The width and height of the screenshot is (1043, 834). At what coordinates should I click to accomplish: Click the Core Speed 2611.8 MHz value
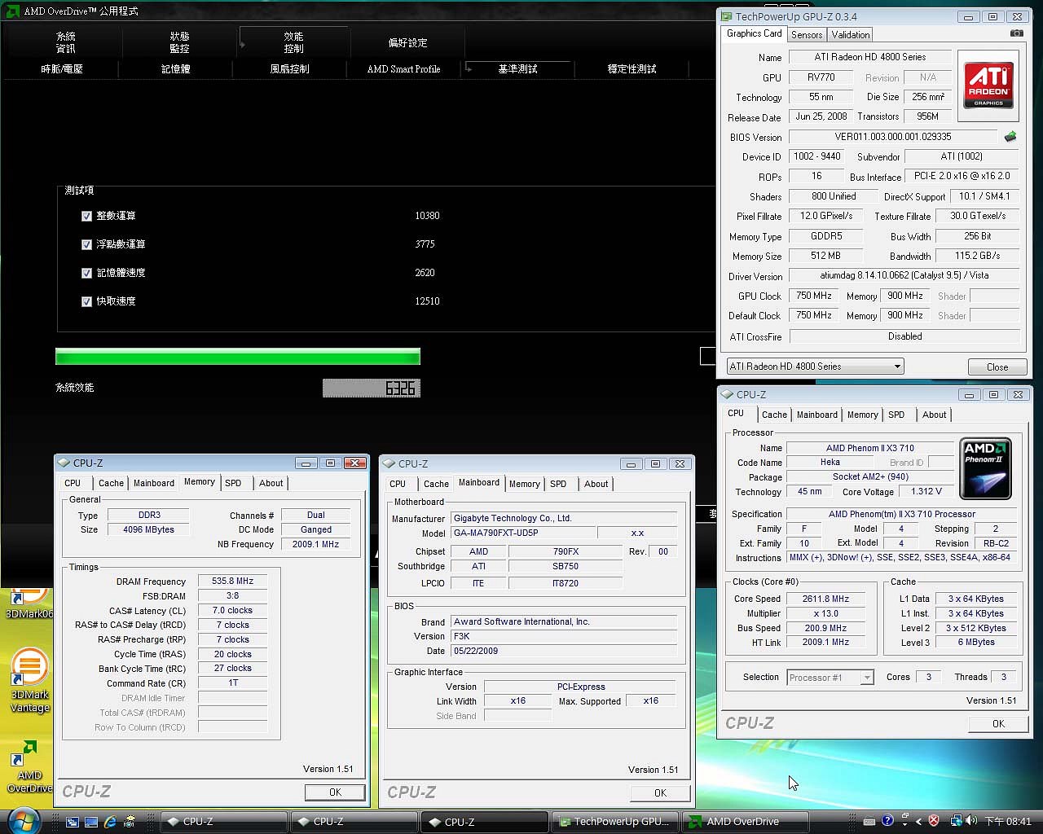825,599
